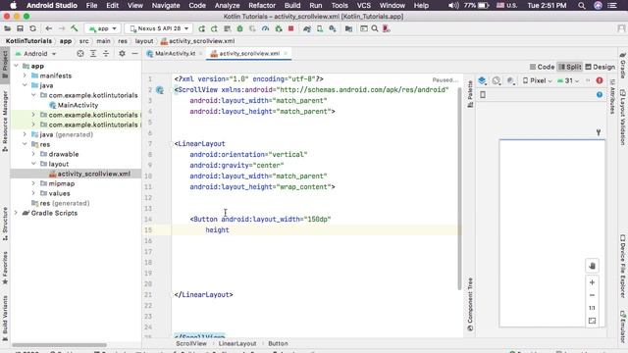Screen dimensions: 628x353
Task: Click the ScrollView breadcrumb below editor
Action: 191,343
